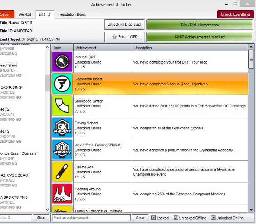256x224 pixels.
Task: Click the 1250/1250 Gamerscore progress bar
Action: coord(200,25)
